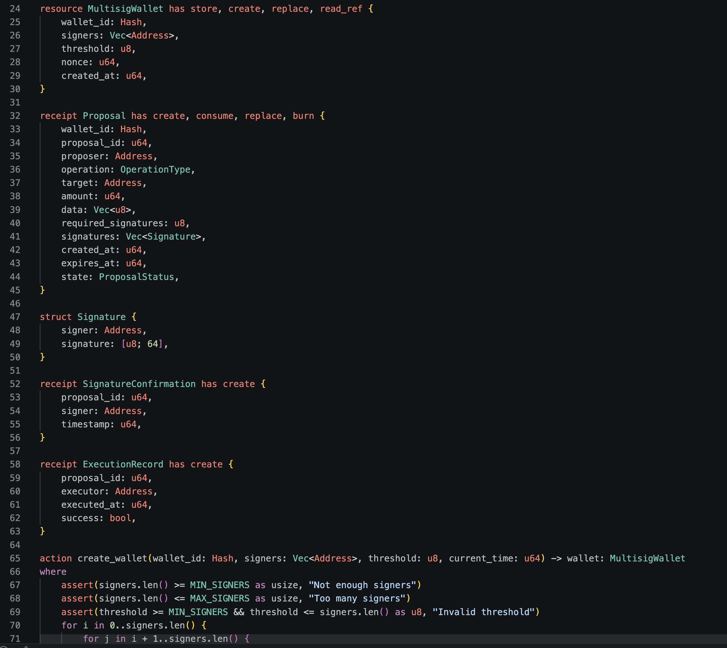Image resolution: width=727 pixels, height=648 pixels.
Task: Select the OperationType type on line 36
Action: 155,169
